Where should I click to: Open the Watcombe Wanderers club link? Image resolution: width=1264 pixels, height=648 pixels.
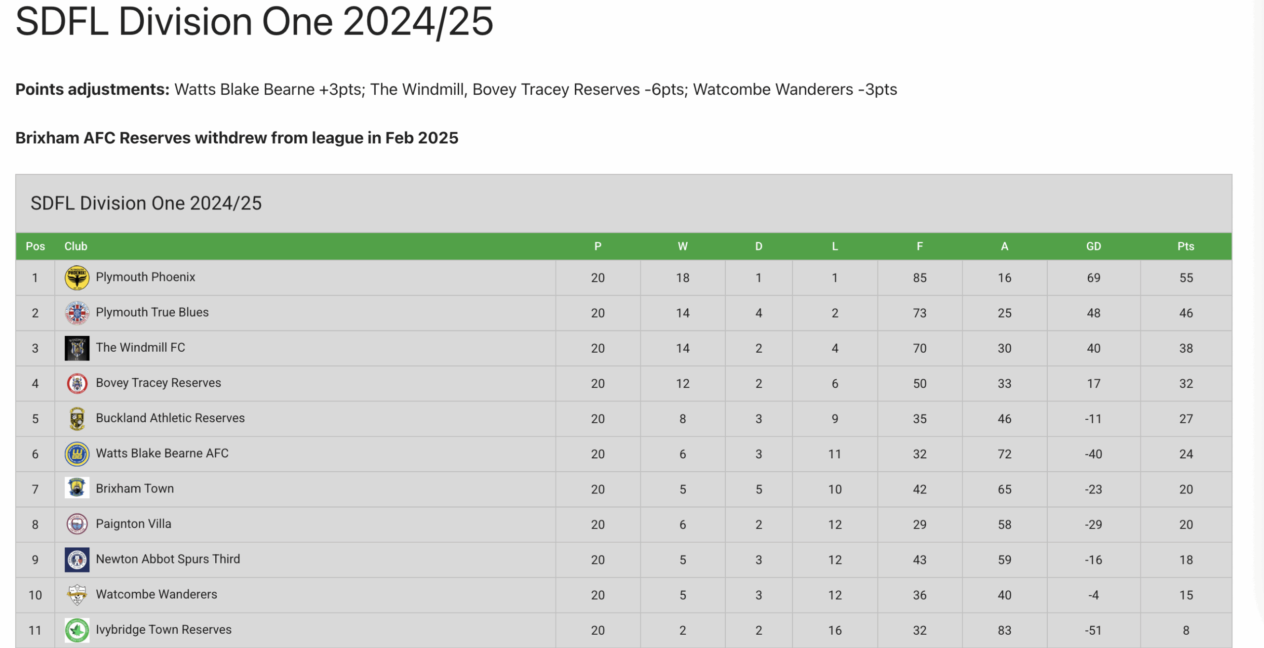click(x=156, y=594)
